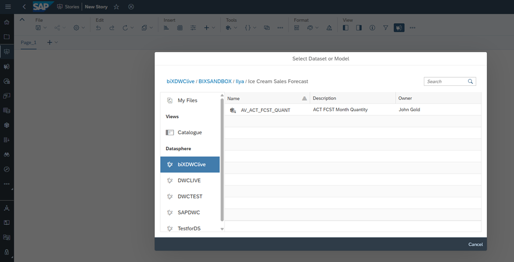
Task: Switch to the Page_1 tab
Action: 29,43
